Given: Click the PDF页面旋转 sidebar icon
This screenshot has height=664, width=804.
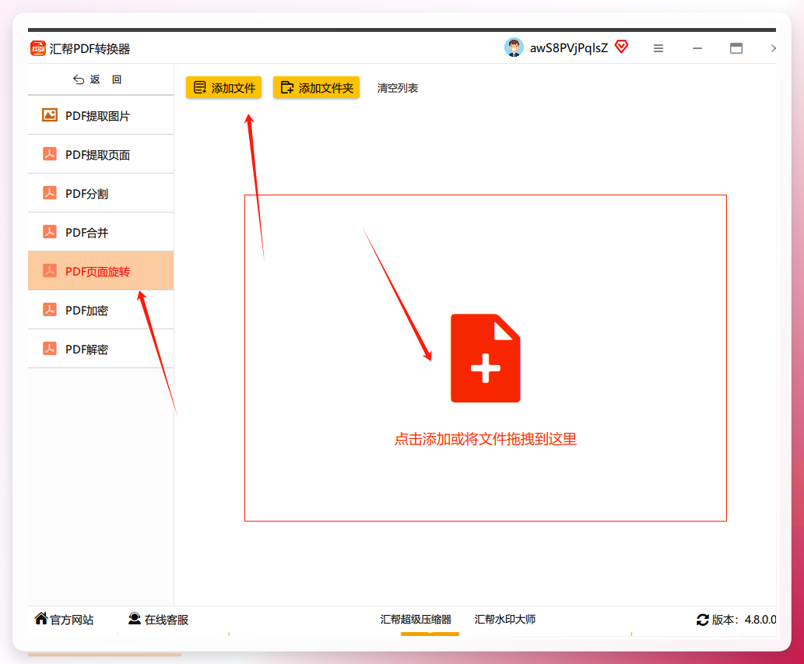Looking at the screenshot, I should [x=50, y=271].
